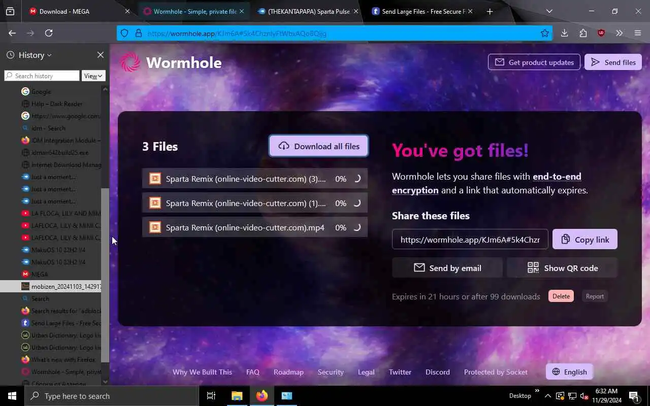The image size is (650, 406).
Task: Click the Firefox taskbar icon
Action: tap(262, 396)
